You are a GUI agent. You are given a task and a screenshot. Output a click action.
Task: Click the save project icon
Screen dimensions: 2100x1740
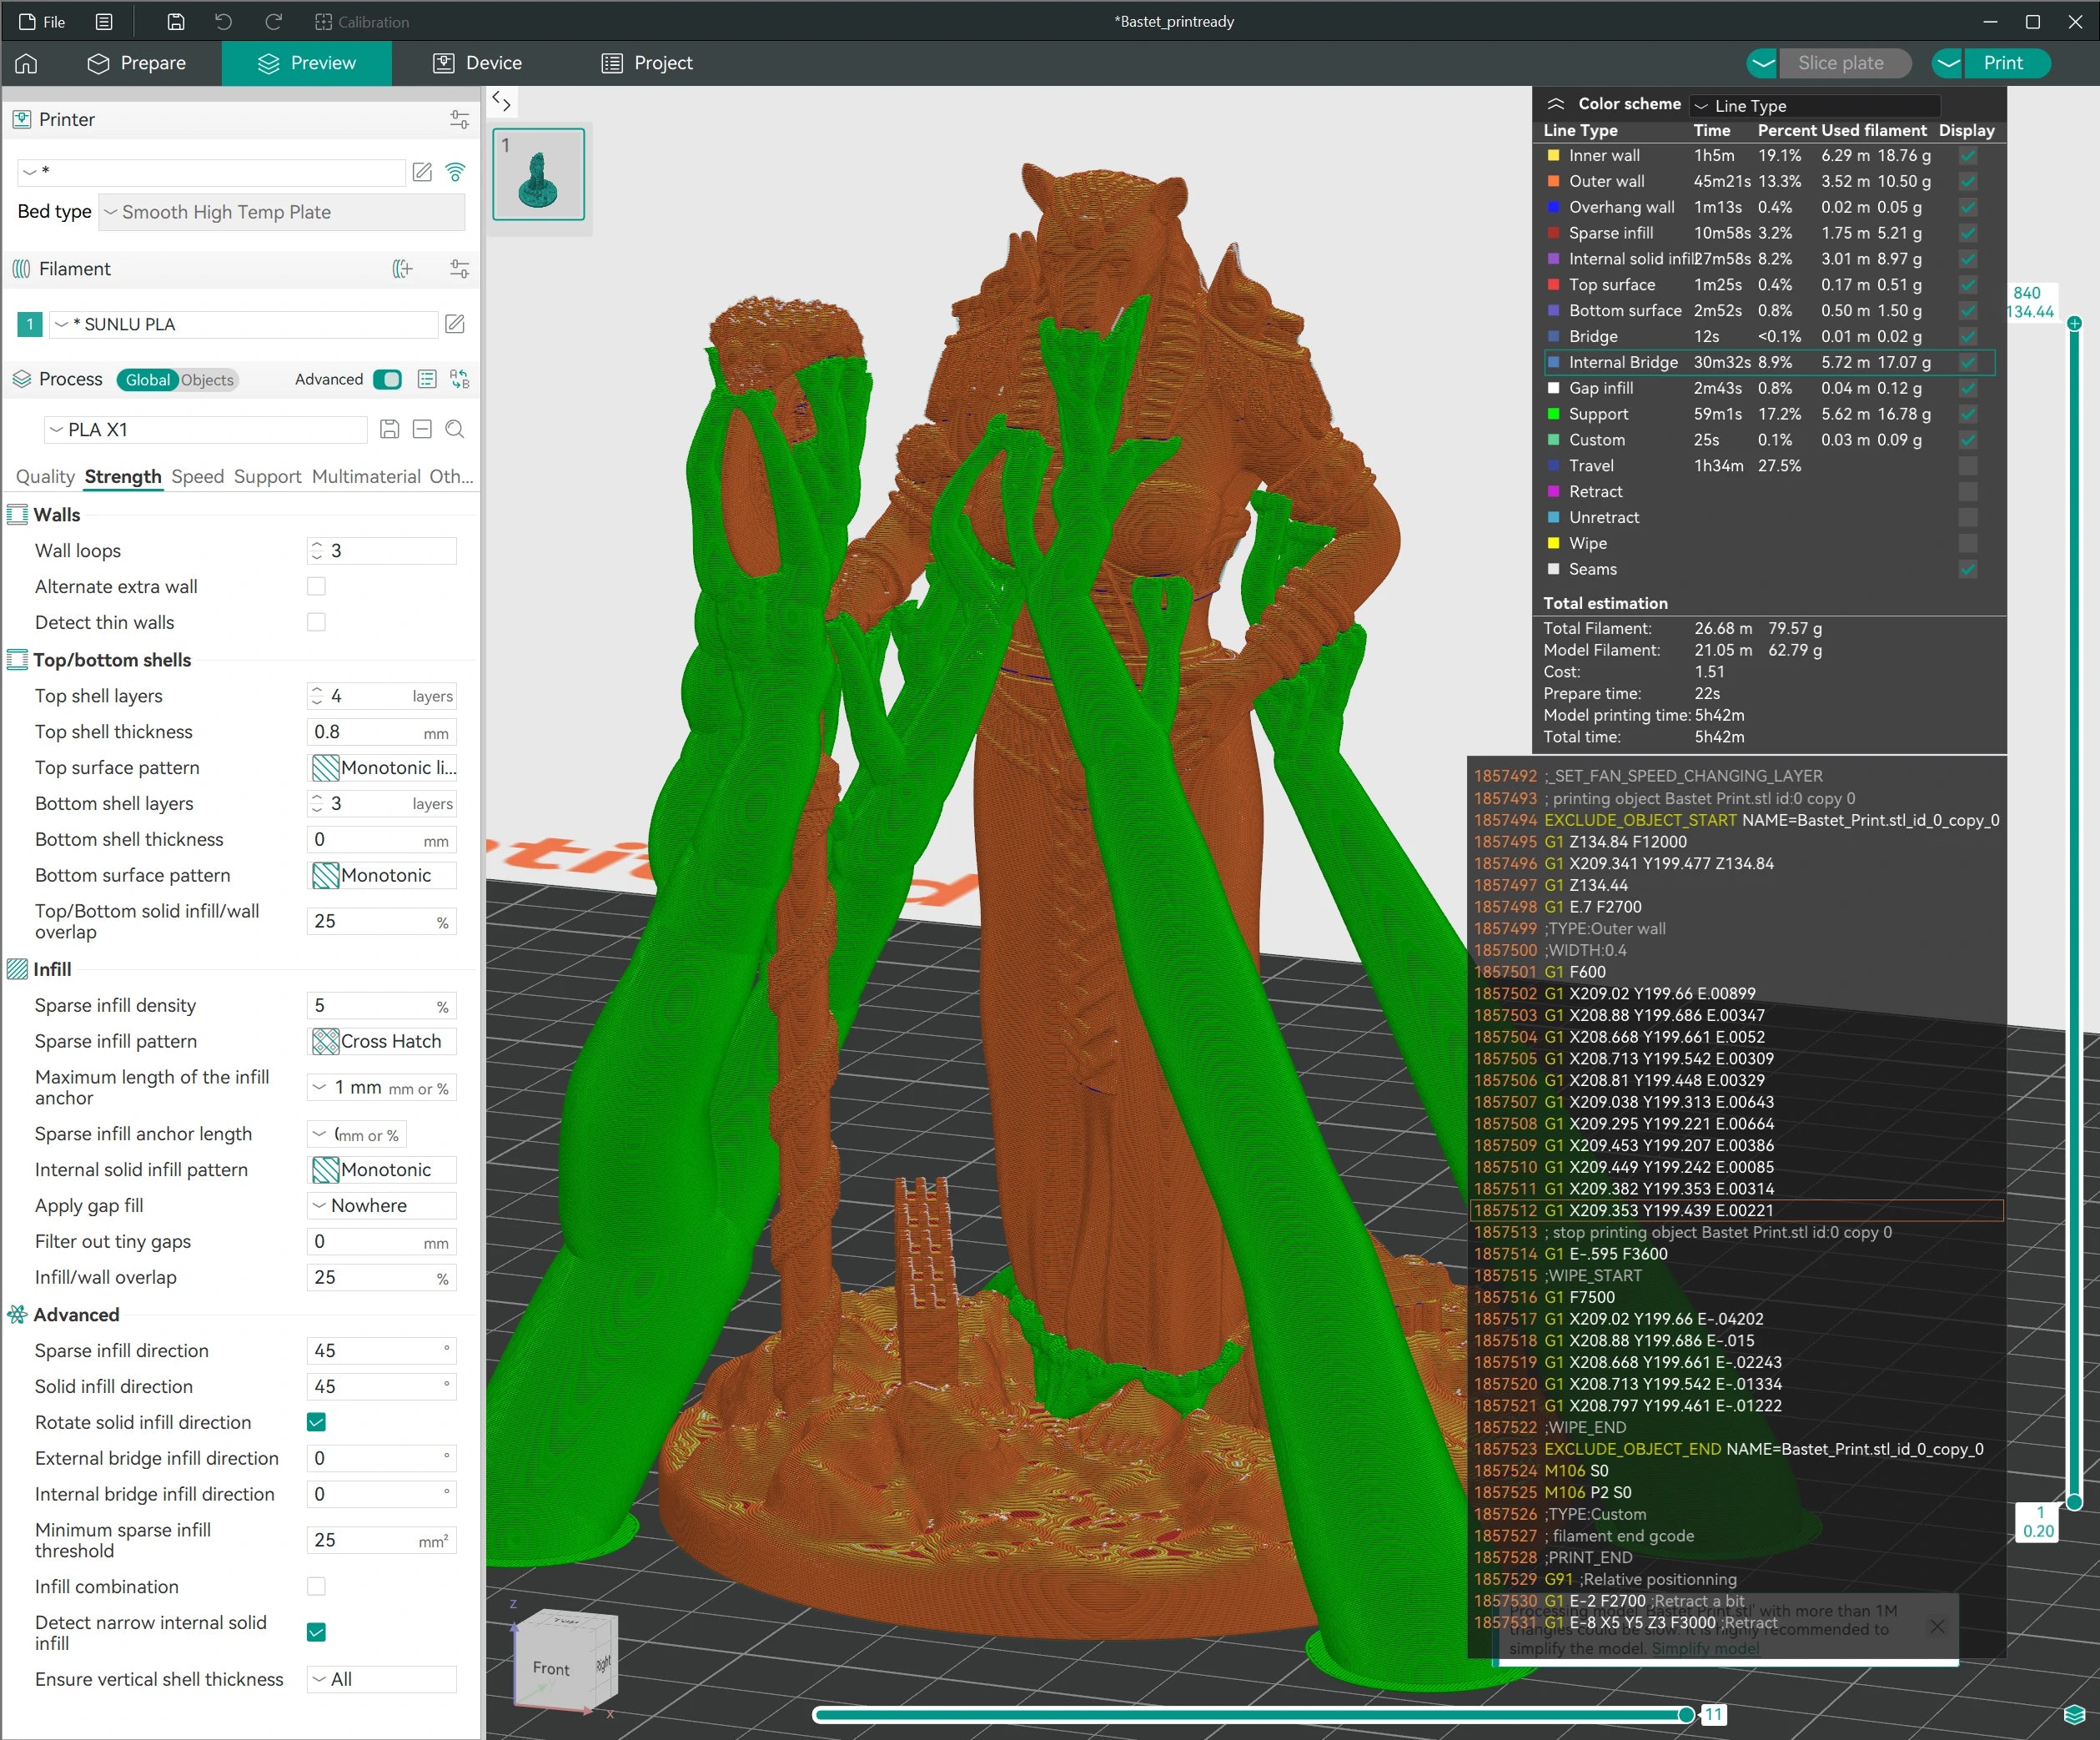[x=176, y=22]
